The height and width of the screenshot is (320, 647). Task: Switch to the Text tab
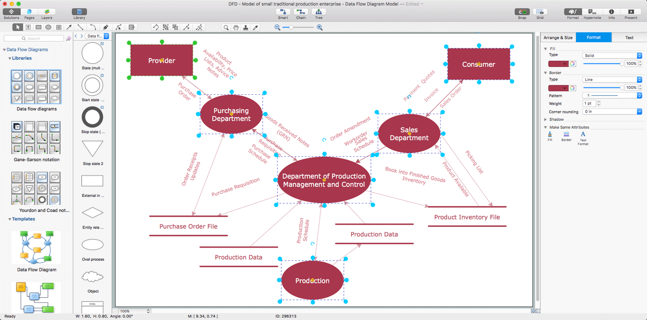pyautogui.click(x=629, y=37)
